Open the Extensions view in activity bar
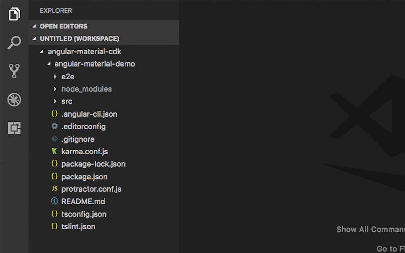Screen dimensions: 405x253 tap(14, 128)
